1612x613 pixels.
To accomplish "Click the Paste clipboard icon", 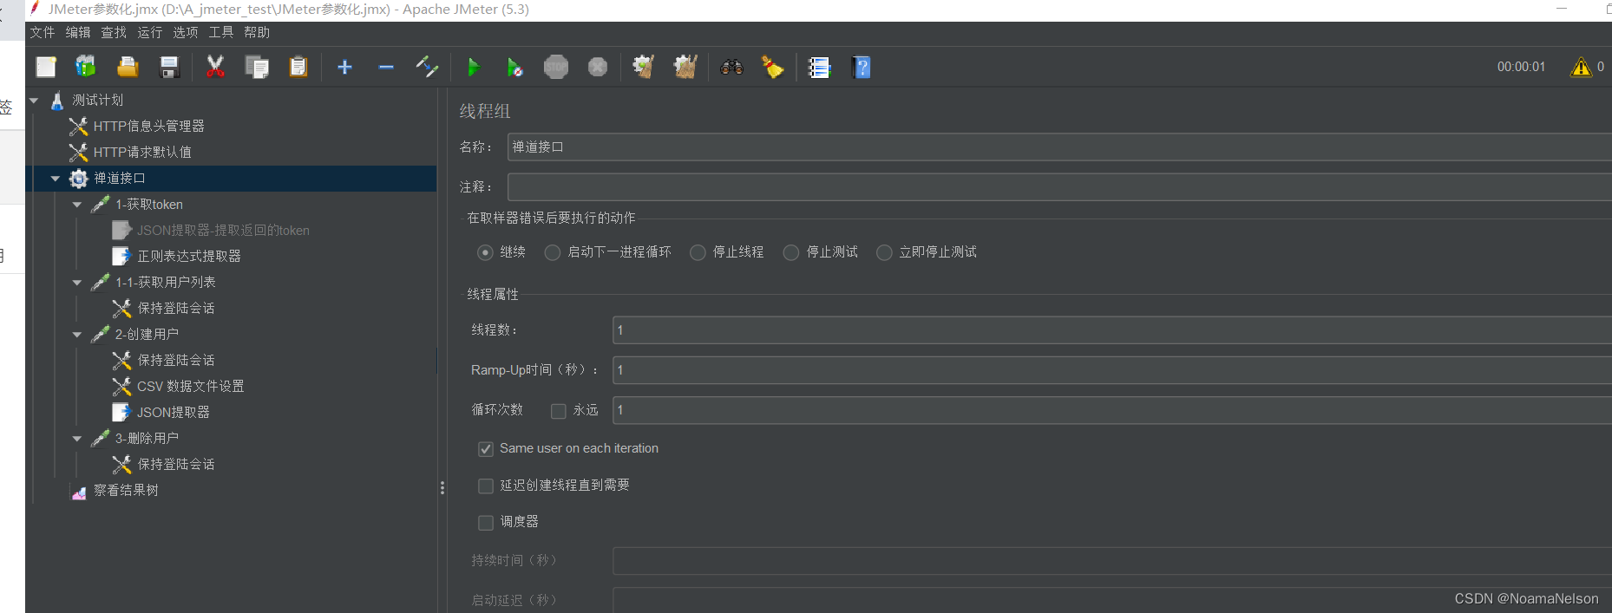I will pos(298,67).
